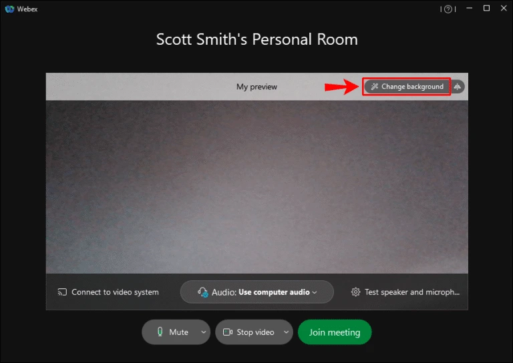Open the help question mark icon
This screenshot has width=513, height=363.
[x=448, y=9]
